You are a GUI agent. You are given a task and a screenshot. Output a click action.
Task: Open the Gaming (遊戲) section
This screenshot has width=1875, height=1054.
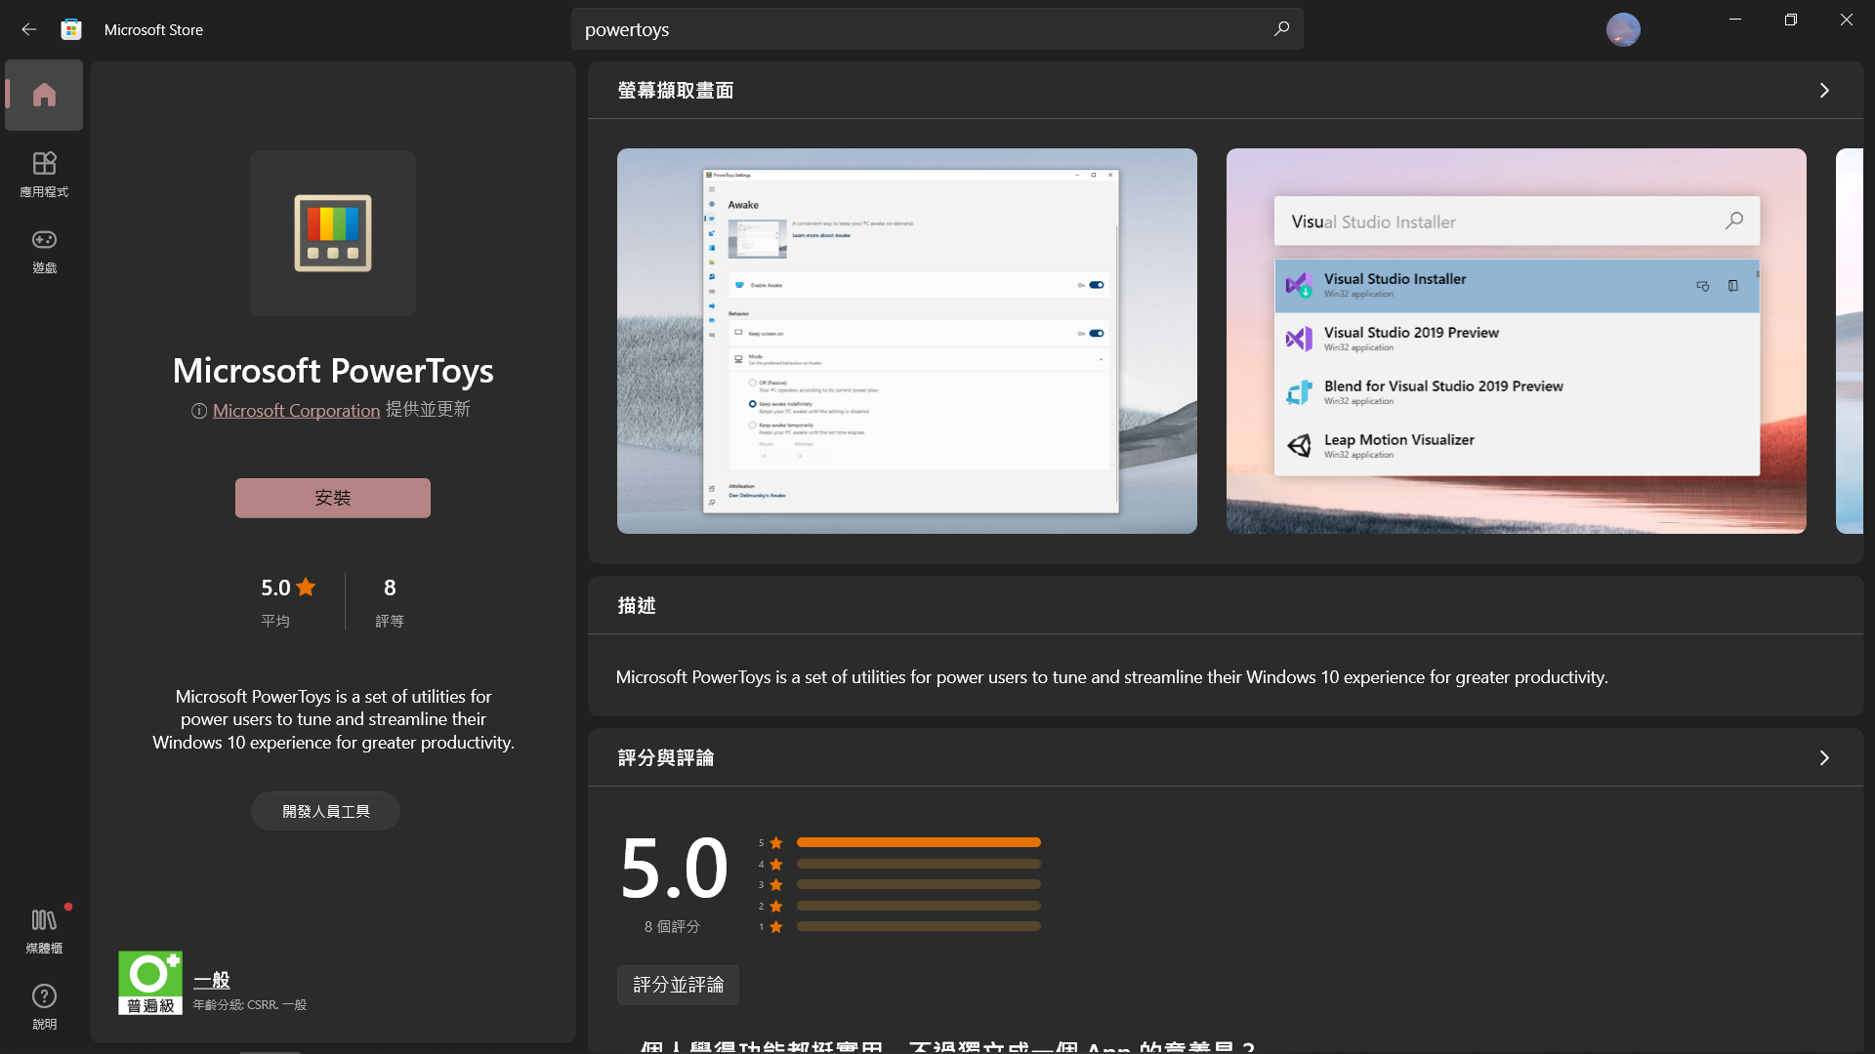tap(44, 251)
